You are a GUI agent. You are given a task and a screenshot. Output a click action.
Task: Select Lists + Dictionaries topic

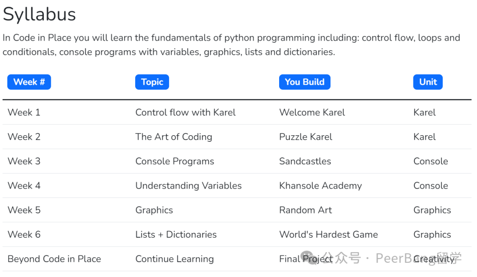(176, 234)
